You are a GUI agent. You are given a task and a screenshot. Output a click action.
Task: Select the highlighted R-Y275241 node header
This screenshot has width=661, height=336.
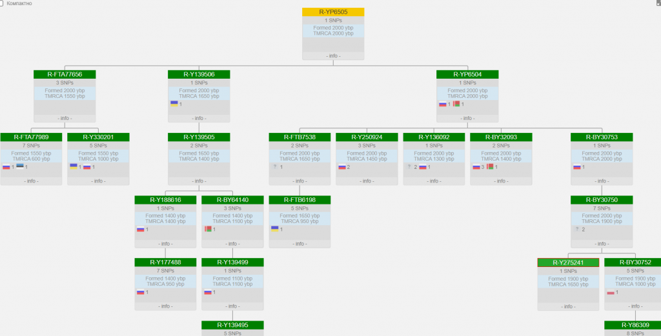(x=568, y=262)
